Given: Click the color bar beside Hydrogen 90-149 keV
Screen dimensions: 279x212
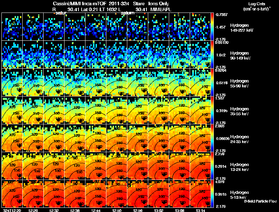Looking at the screenshot, I should click(x=212, y=55).
